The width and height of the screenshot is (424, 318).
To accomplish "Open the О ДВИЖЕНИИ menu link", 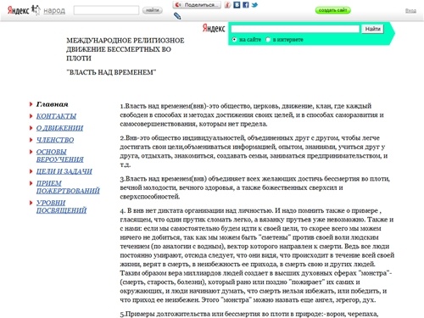I will (x=59, y=128).
